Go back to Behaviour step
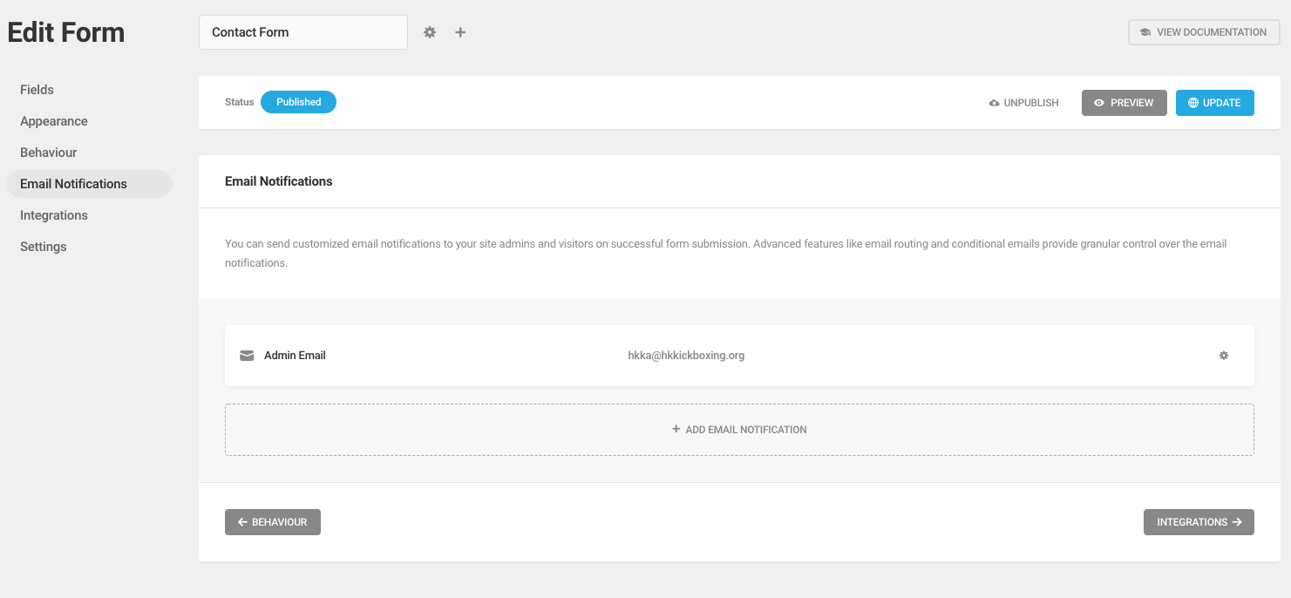 point(273,522)
